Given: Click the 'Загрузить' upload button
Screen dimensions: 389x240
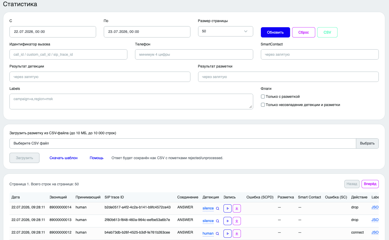Looking at the screenshot, I should click(x=24, y=158).
